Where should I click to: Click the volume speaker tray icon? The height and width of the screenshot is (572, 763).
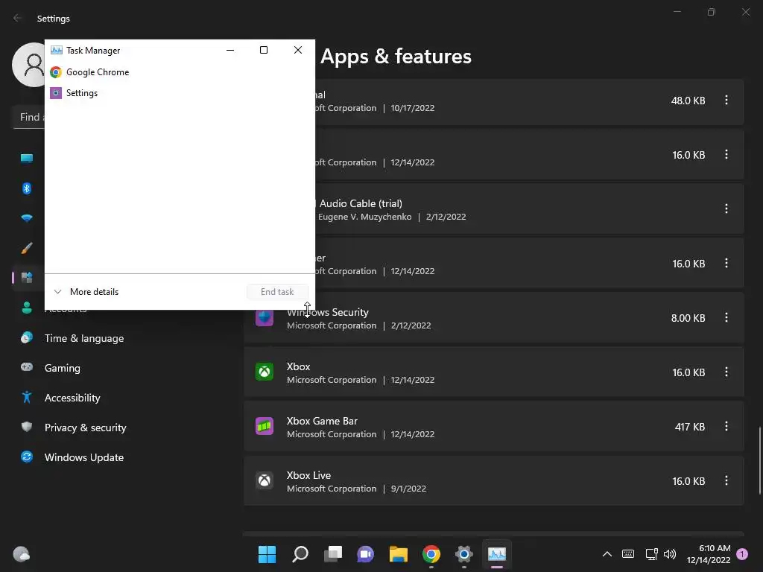tap(670, 554)
